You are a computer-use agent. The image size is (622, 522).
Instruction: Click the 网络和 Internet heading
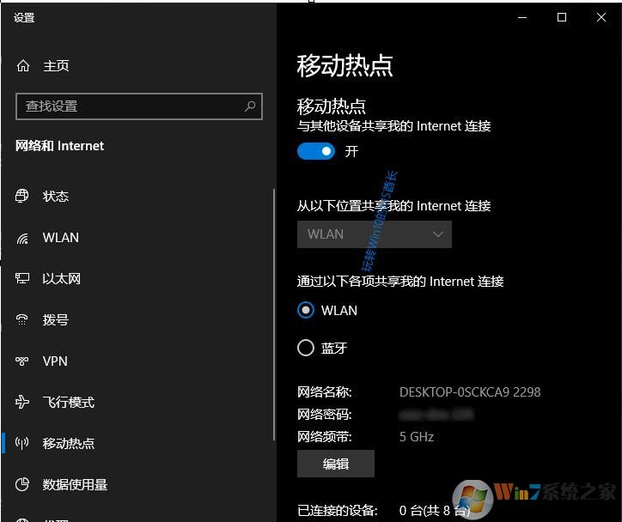[x=59, y=146]
